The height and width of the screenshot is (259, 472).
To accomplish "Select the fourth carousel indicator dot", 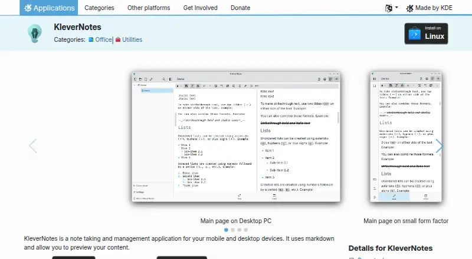I will coord(246,230).
